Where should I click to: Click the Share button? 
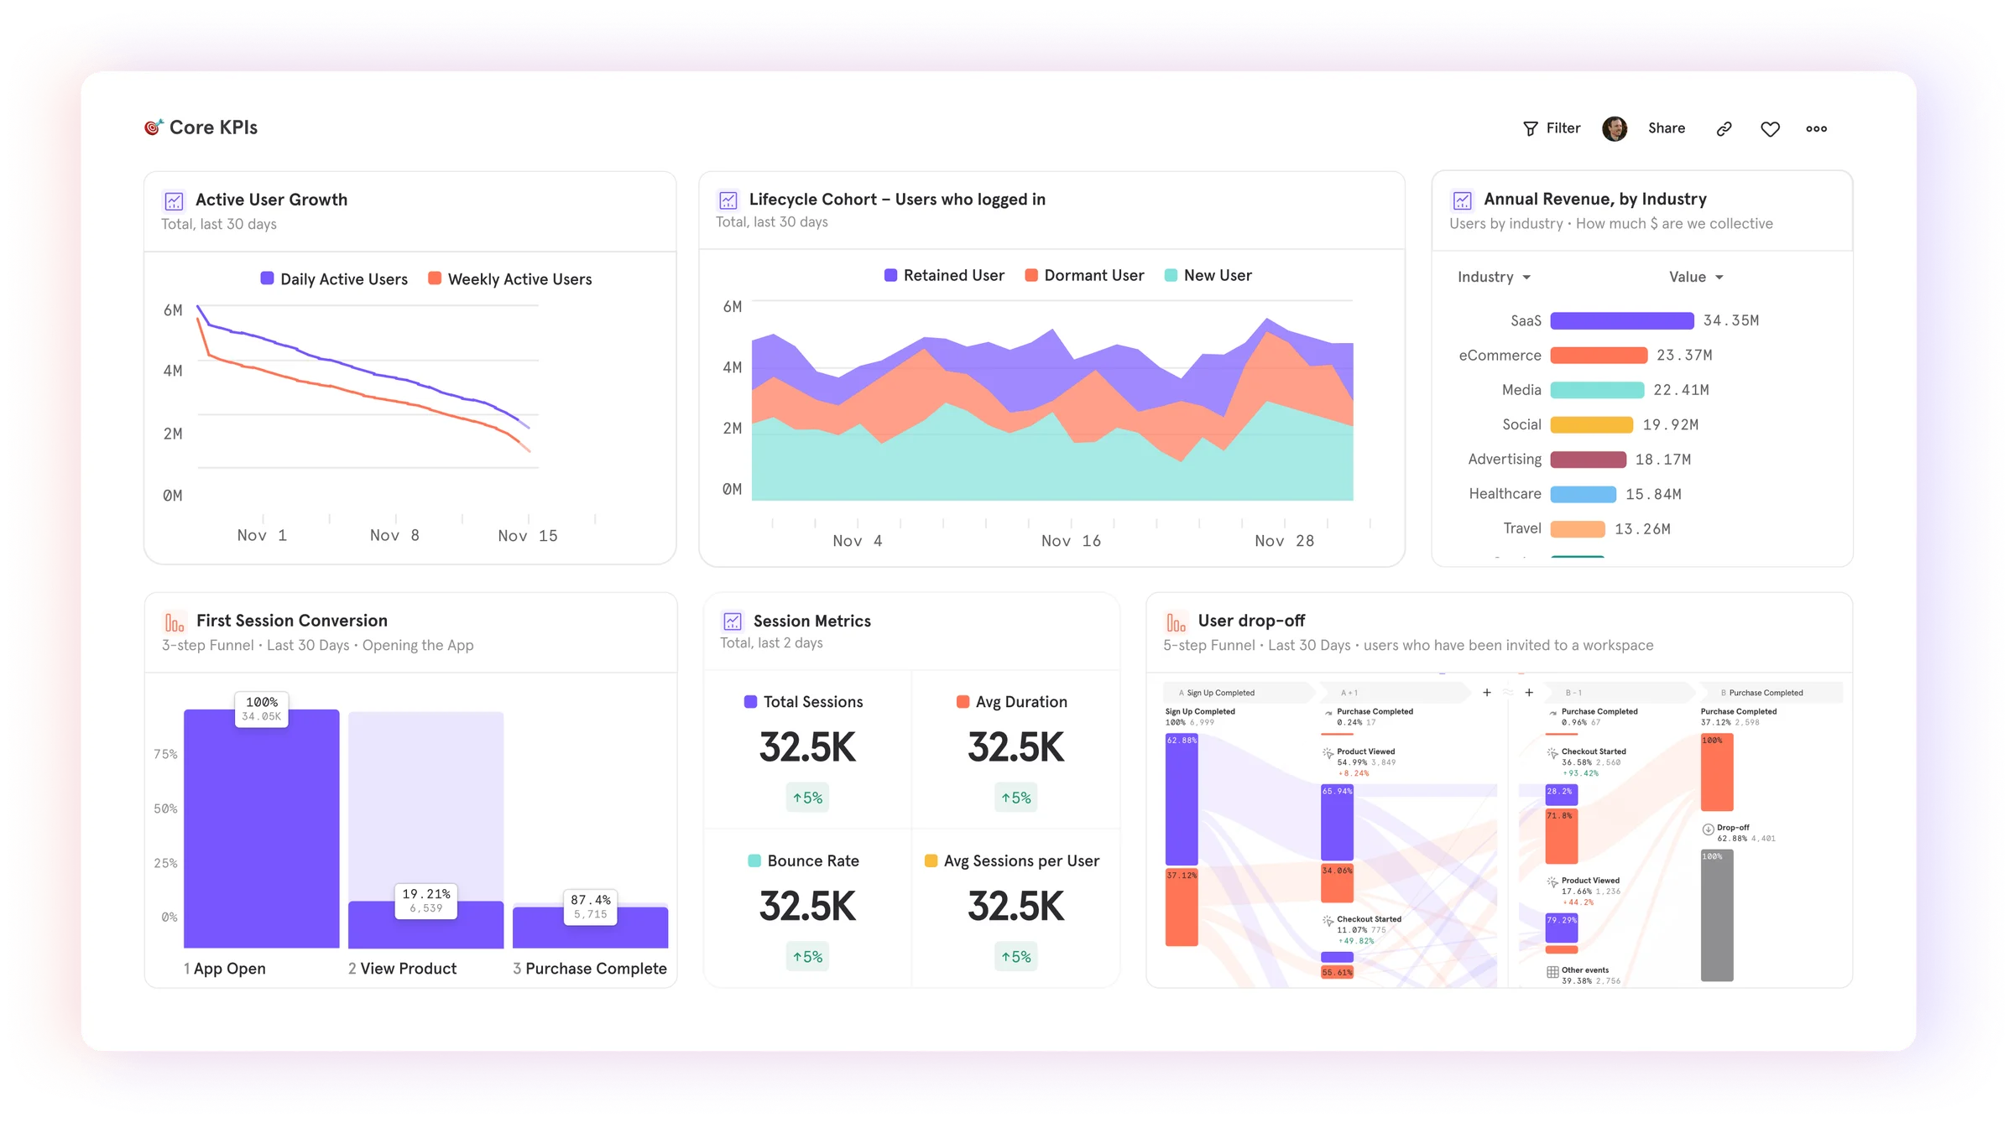click(1666, 128)
